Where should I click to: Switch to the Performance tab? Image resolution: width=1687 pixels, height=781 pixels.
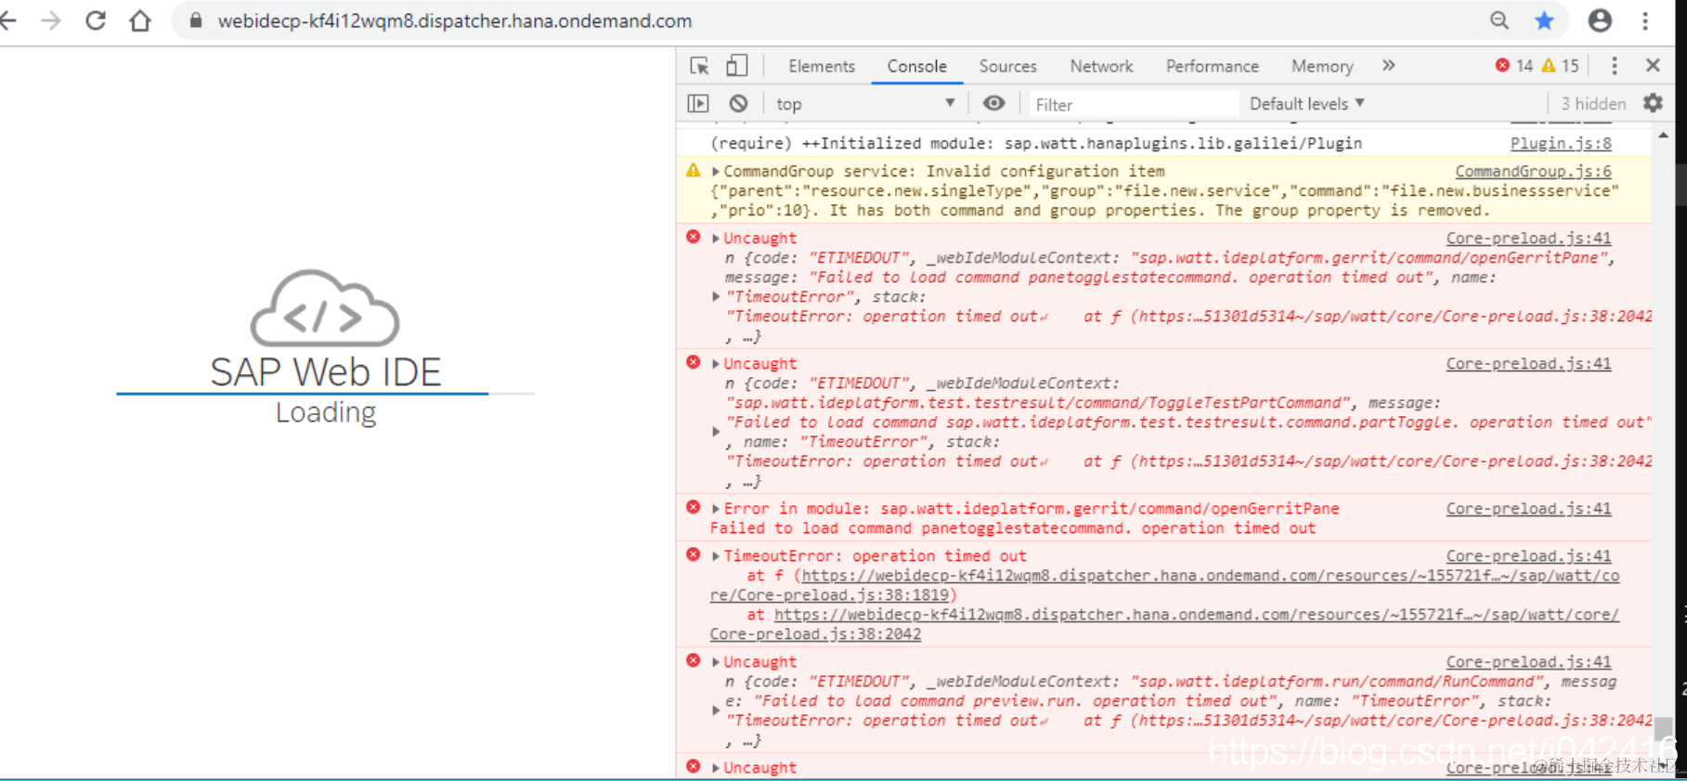coord(1213,66)
